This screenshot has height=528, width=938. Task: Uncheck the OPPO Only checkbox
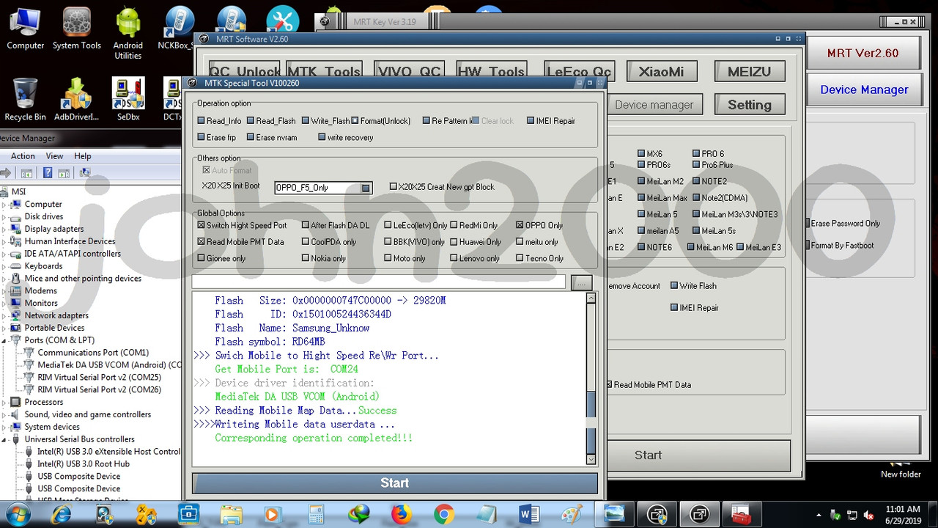click(x=520, y=225)
